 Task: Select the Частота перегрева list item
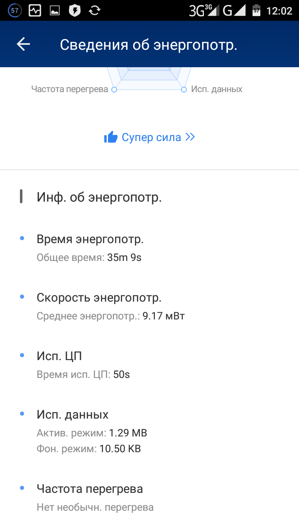(x=90, y=489)
